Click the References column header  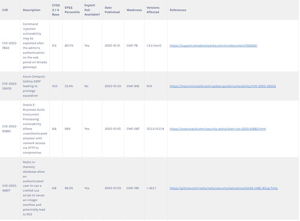click(178, 10)
